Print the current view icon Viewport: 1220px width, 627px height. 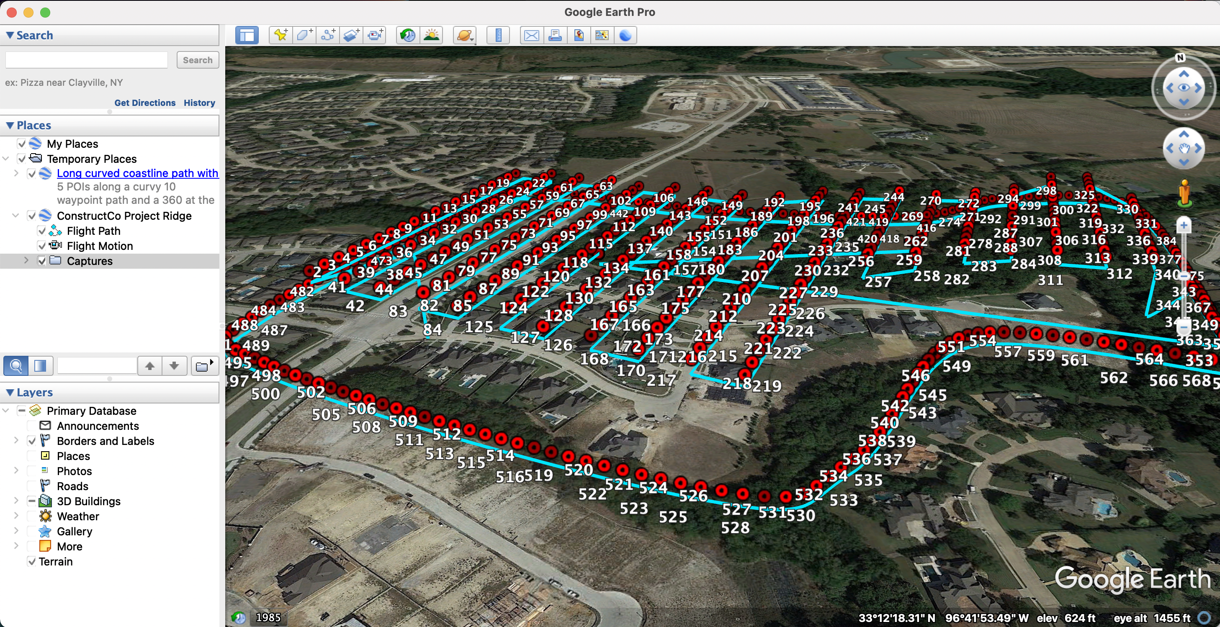[x=555, y=36]
